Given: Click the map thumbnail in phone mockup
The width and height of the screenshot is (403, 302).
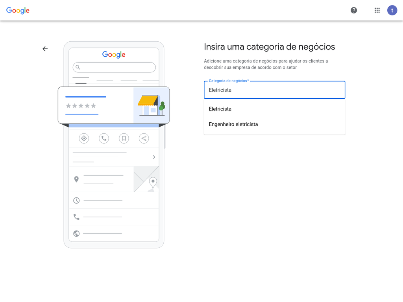Looking at the screenshot, I should point(146,179).
